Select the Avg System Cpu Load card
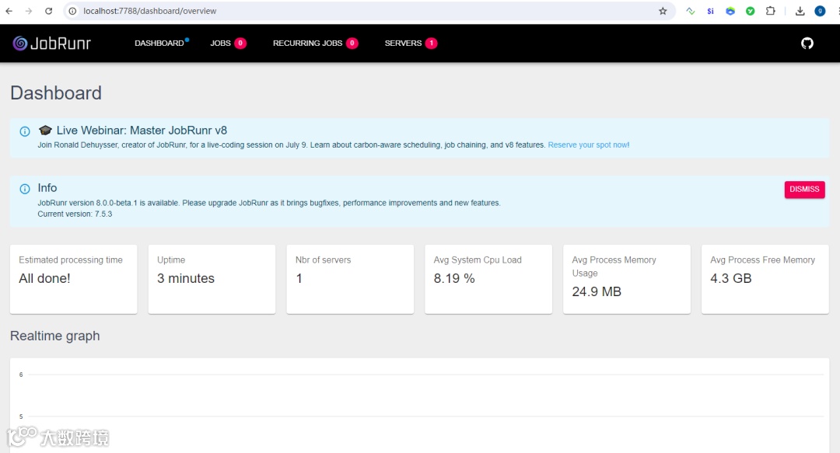The width and height of the screenshot is (840, 453). tap(488, 279)
